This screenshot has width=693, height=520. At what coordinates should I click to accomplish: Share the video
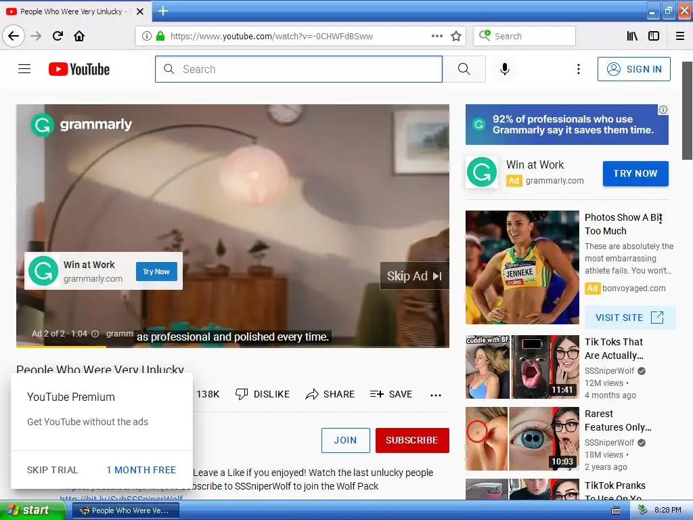click(x=330, y=394)
